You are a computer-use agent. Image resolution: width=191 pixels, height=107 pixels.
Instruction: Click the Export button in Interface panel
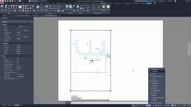tap(71, 7)
